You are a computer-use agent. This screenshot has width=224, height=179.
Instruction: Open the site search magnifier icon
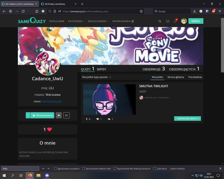pos(160,21)
